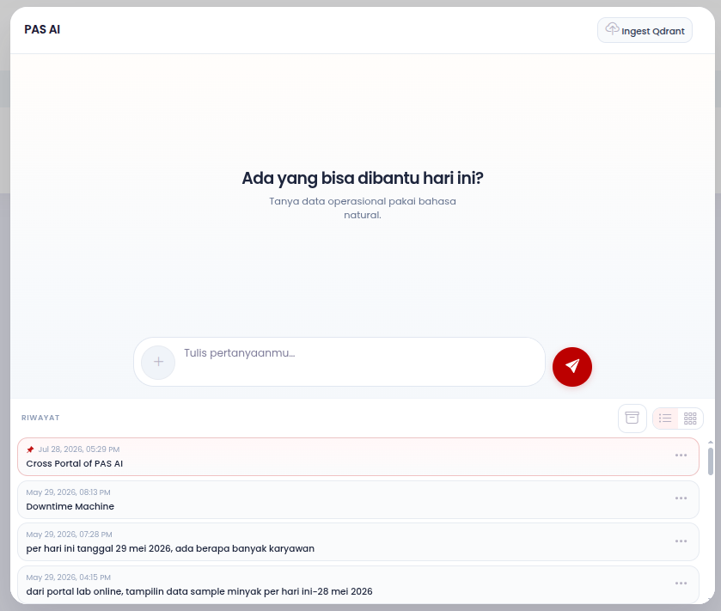Screen dimensions: 721x611
Task: Click the RIWAYAT section label
Action: pyautogui.click(x=40, y=418)
